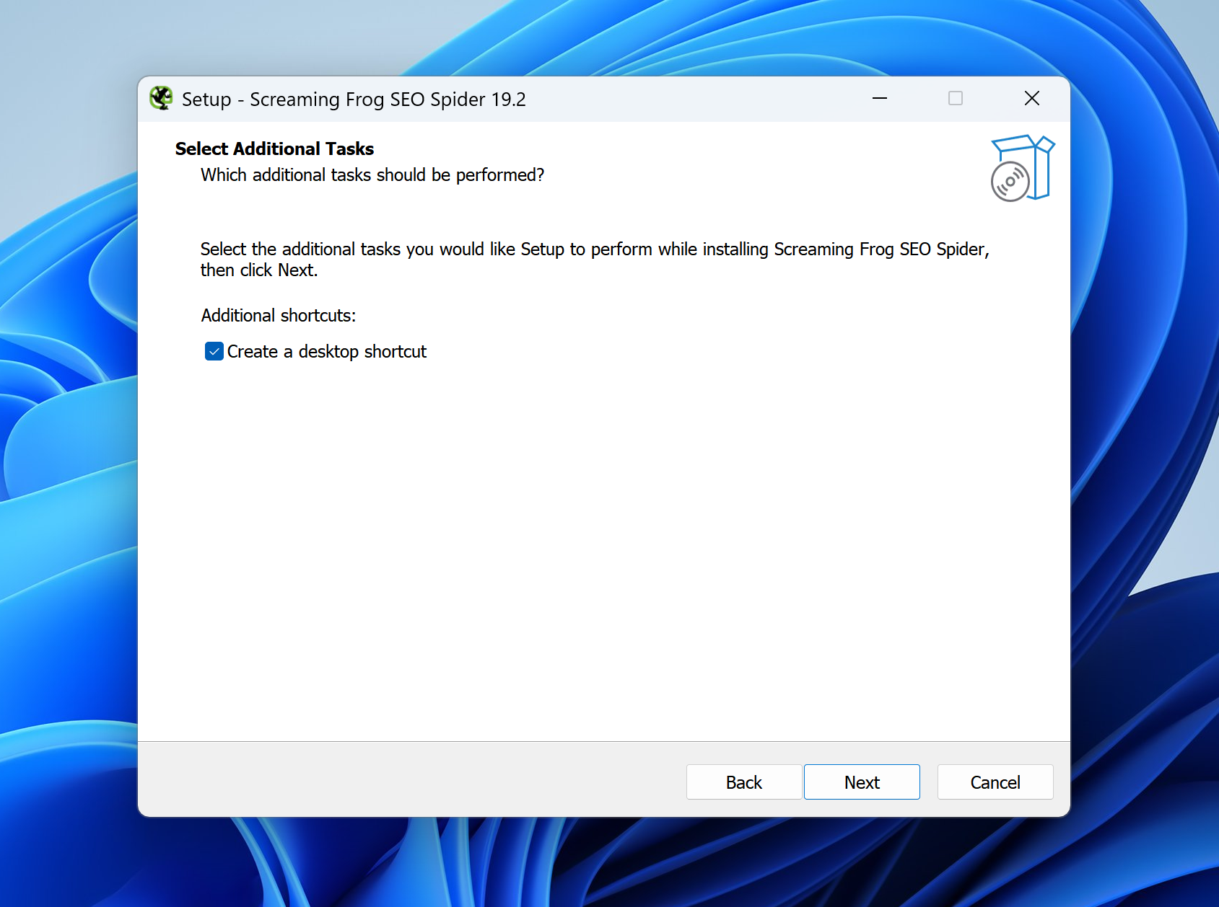
Task: Click the Screaming Frog logo in title bar
Action: click(161, 98)
